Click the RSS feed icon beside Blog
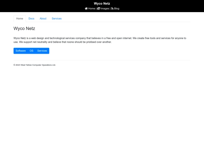Image resolution: width=204 pixels, height=153 pixels. (x=112, y=8)
